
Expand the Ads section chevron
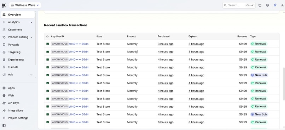click(x=31, y=75)
